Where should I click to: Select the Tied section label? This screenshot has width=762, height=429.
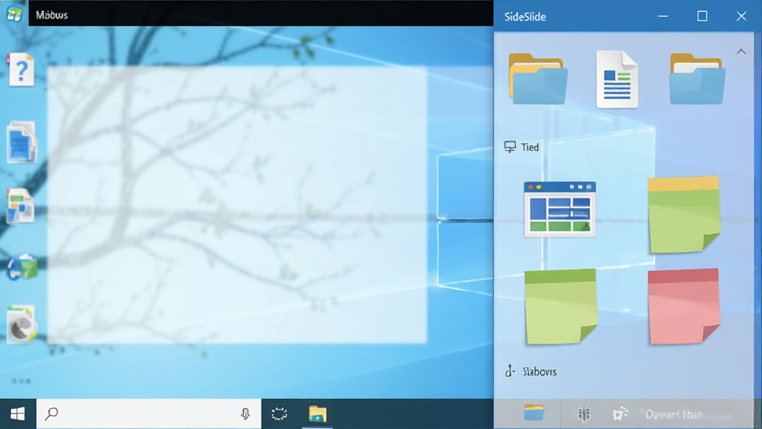tap(530, 147)
